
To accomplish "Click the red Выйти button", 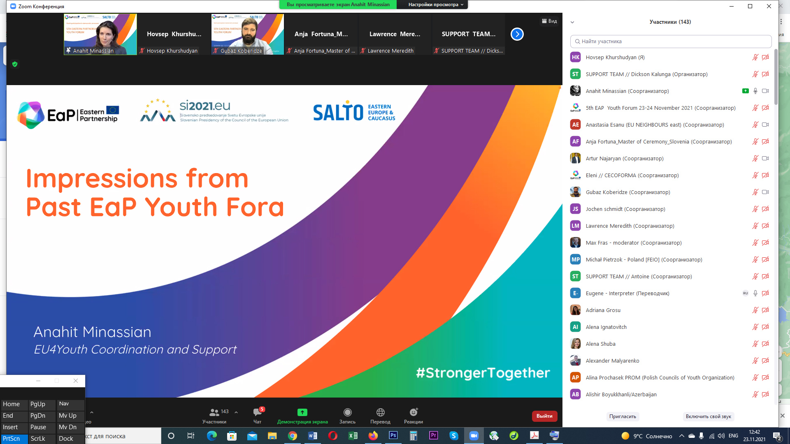I will click(x=544, y=416).
